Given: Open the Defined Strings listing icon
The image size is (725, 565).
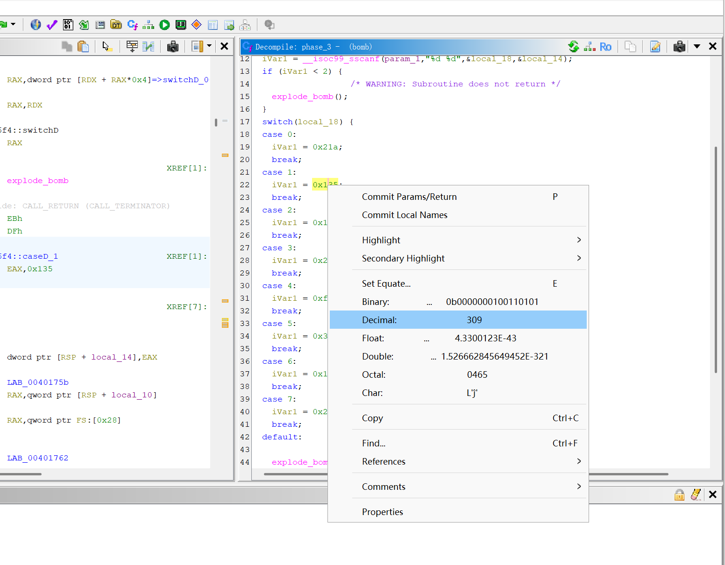Looking at the screenshot, I should pyautogui.click(x=100, y=25).
